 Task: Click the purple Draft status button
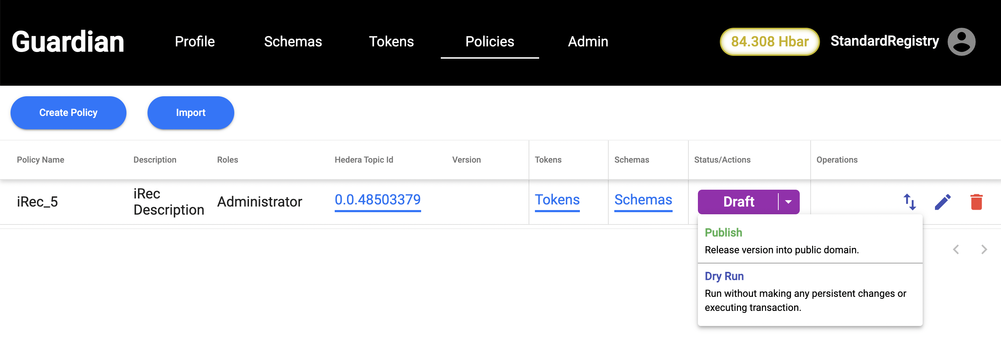738,202
